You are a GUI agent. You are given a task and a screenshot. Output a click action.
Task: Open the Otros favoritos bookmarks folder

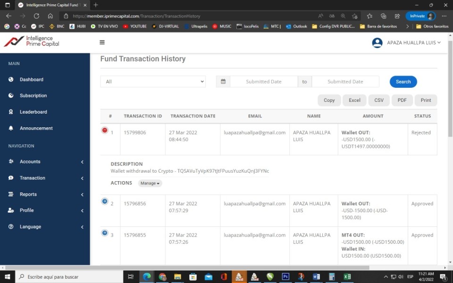[432, 26]
